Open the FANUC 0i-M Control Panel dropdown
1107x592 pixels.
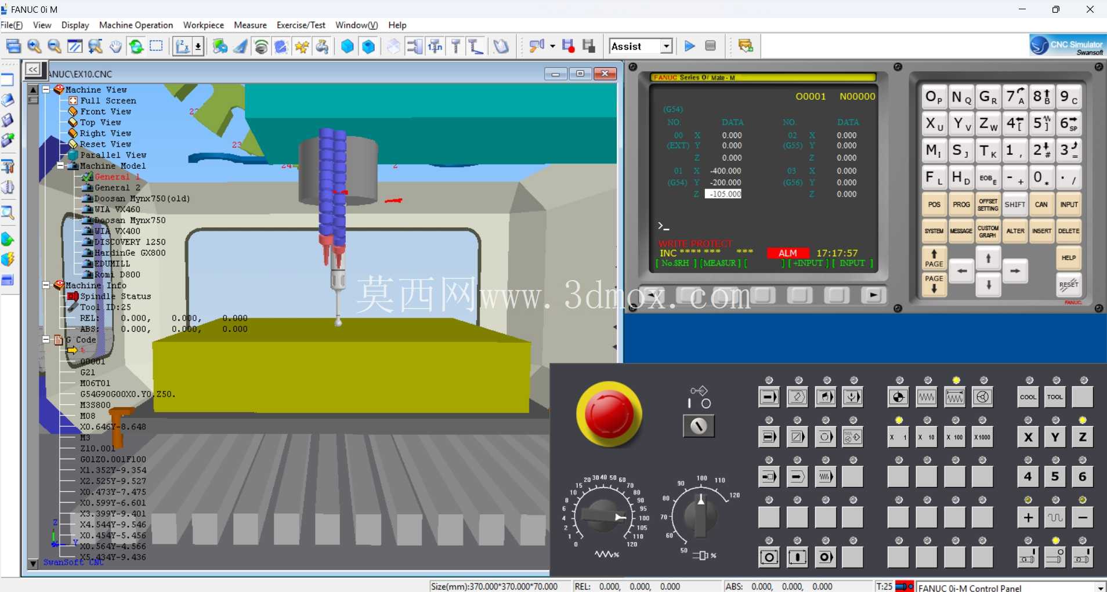1099,587
